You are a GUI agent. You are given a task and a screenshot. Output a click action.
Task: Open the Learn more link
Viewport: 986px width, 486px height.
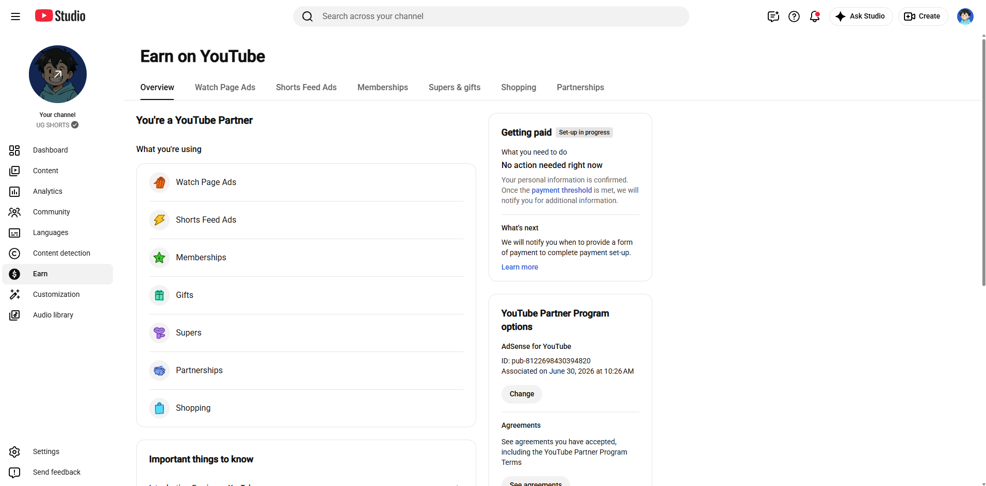[520, 267]
